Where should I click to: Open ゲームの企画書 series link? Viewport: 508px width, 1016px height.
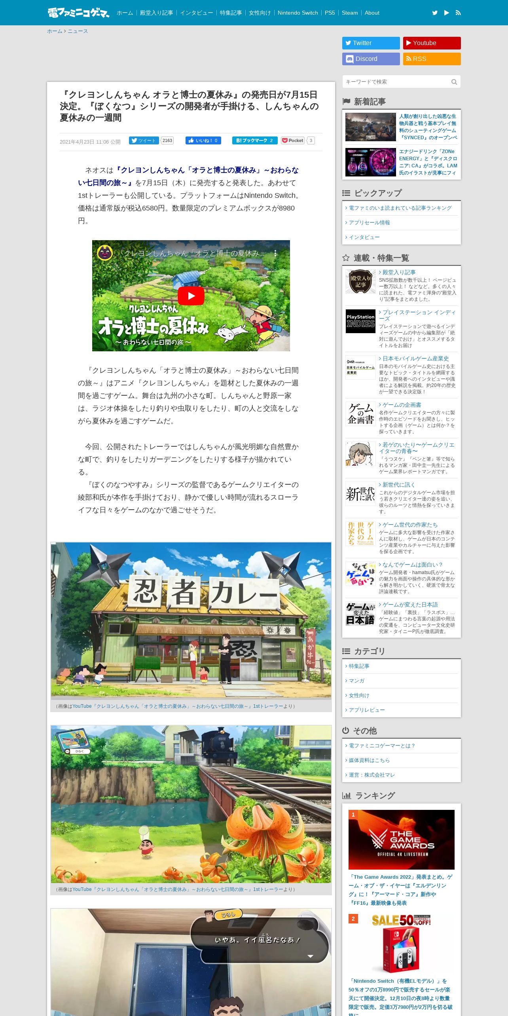click(x=402, y=405)
